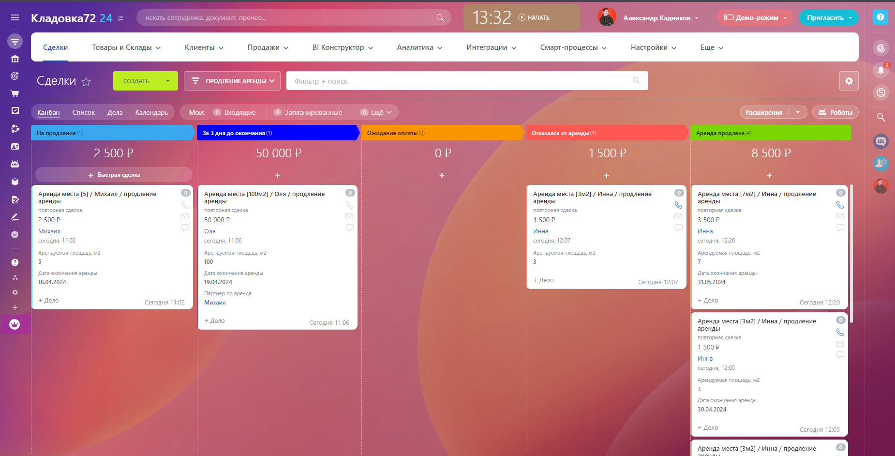
Task: Collapse the left sidebar with the chevron circle
Action: click(15, 235)
